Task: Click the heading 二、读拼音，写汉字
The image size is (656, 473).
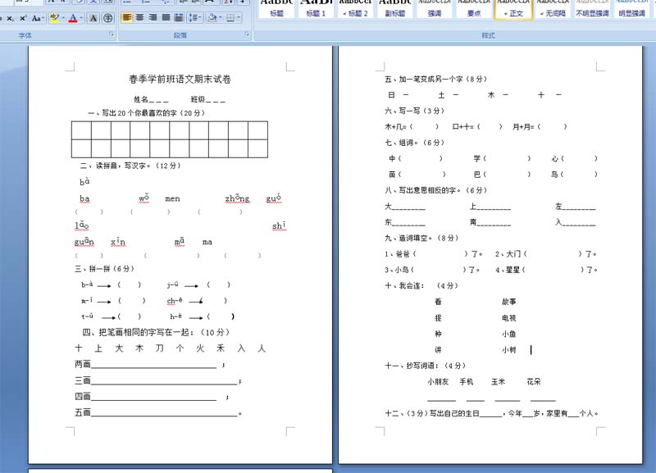Action: (x=130, y=166)
